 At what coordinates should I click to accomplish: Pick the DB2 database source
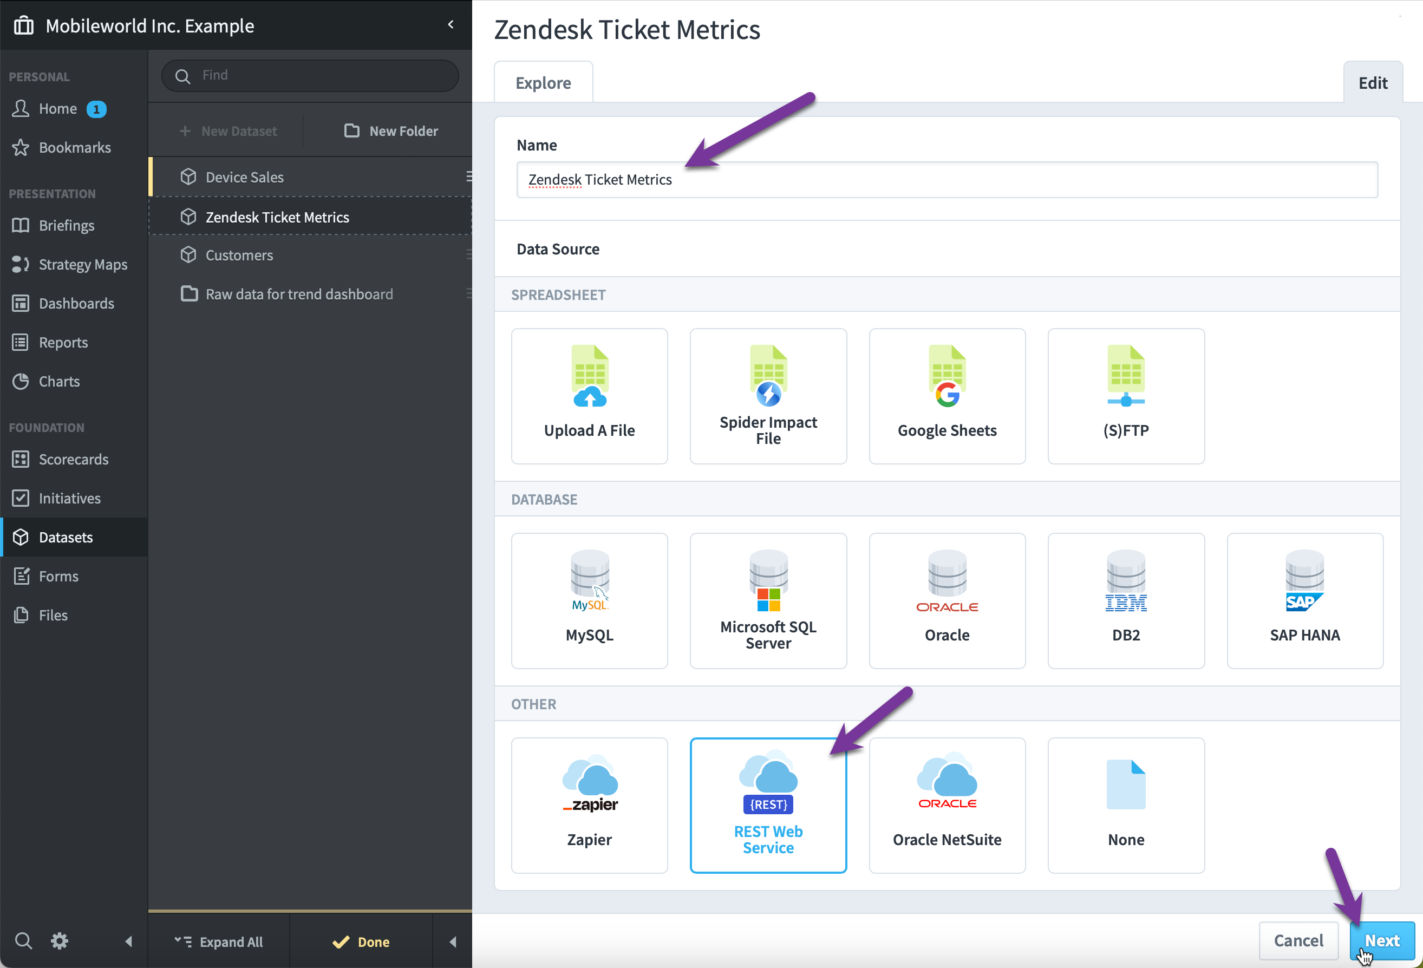[x=1125, y=600]
